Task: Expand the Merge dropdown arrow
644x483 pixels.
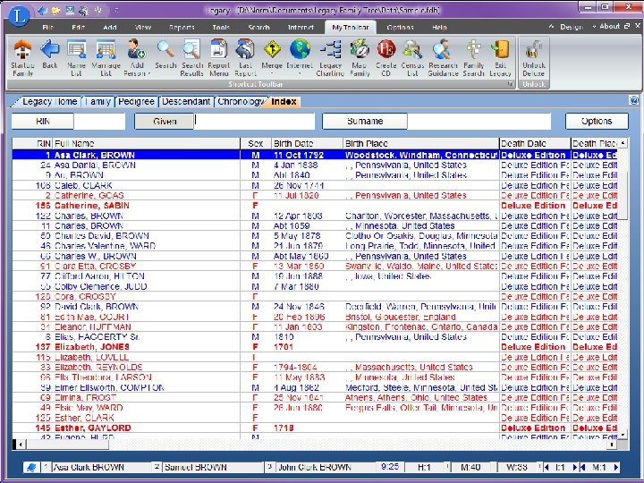Action: [272, 74]
